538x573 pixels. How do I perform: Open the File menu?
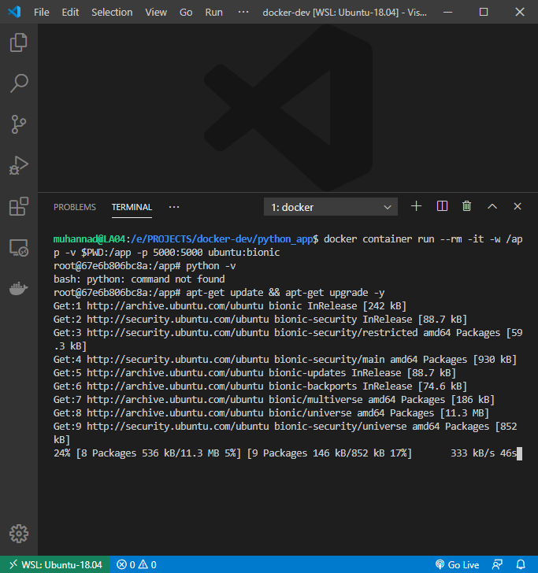pyautogui.click(x=42, y=12)
